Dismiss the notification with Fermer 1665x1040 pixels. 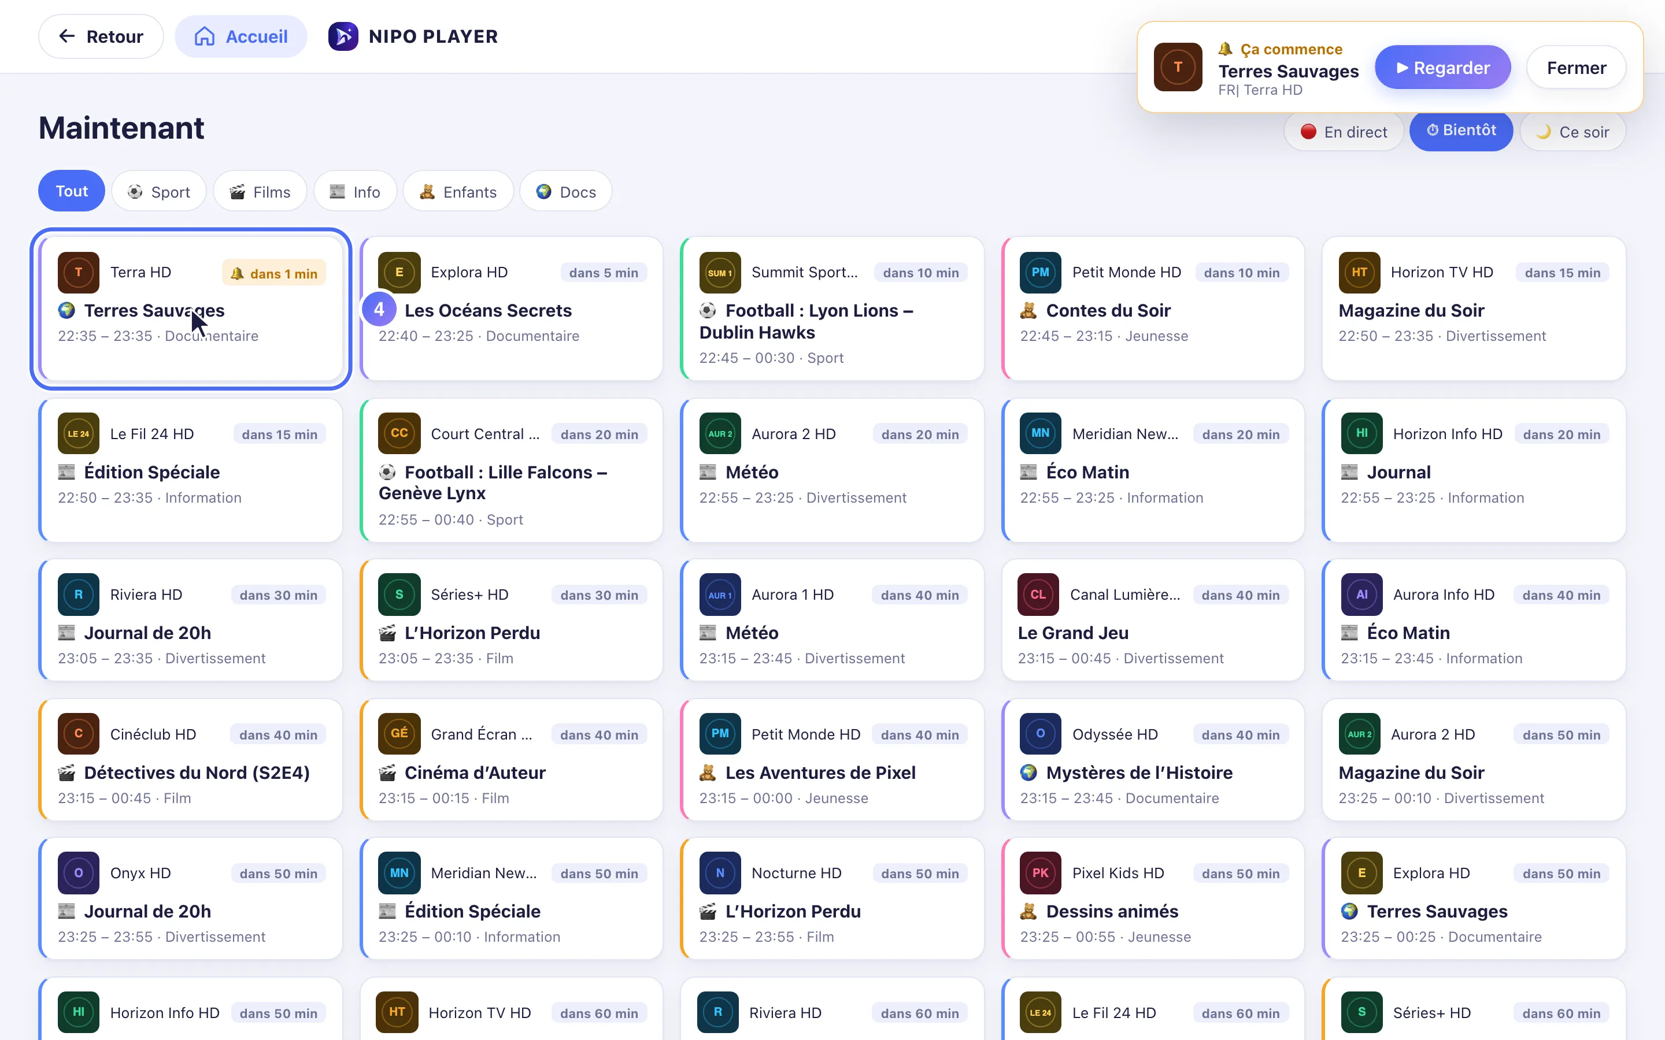1576,68
